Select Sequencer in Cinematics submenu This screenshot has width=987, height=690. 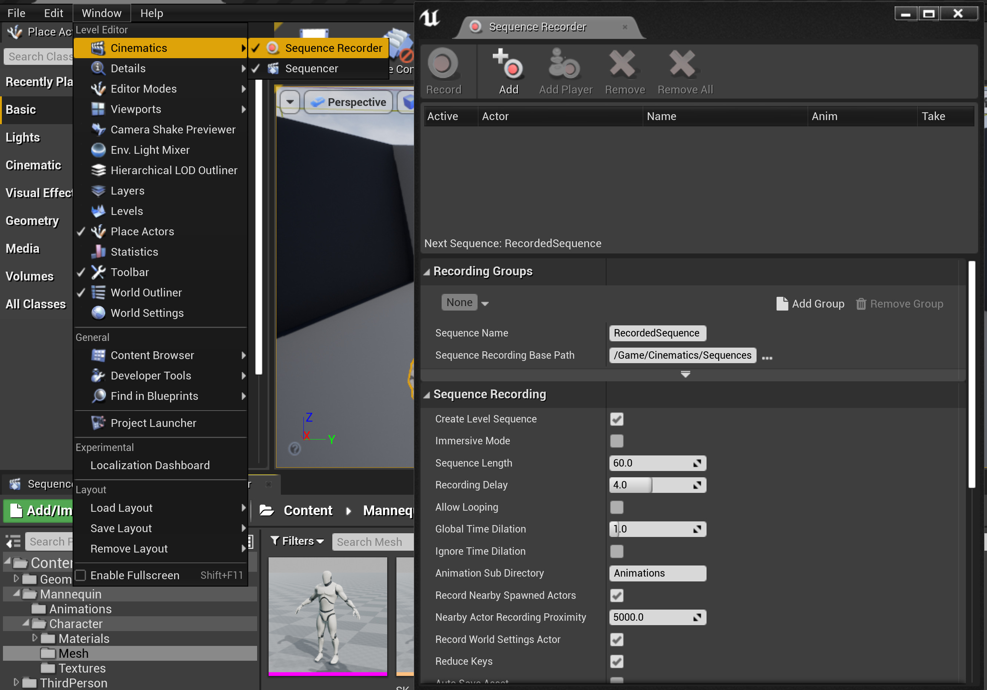point(311,68)
